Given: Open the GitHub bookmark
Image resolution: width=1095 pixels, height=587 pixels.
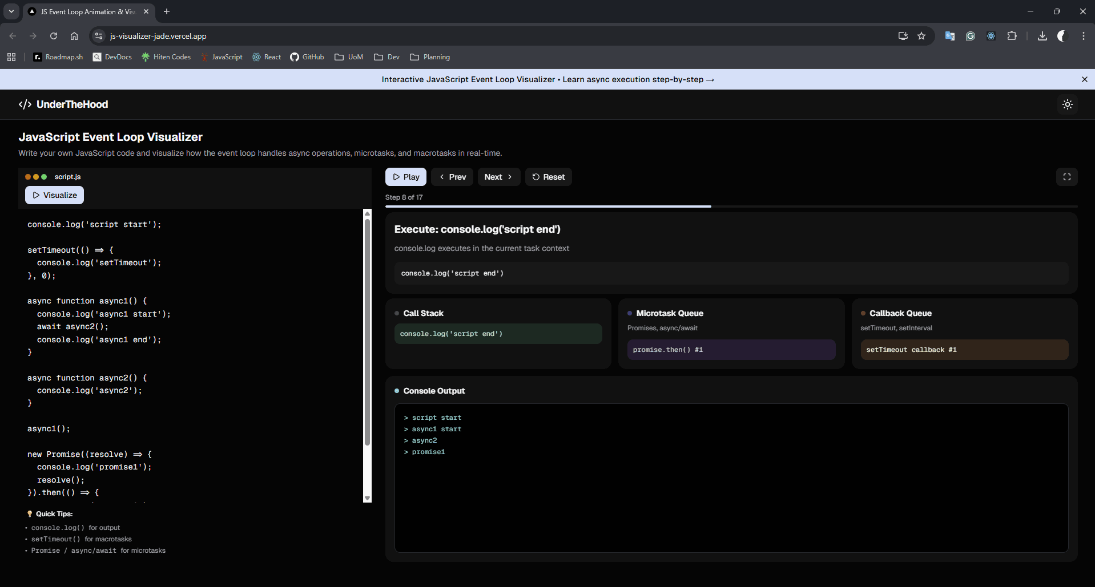Looking at the screenshot, I should [307, 57].
